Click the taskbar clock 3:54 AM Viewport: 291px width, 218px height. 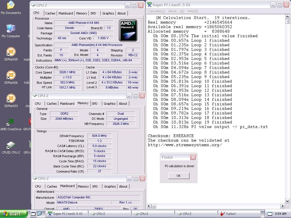pyautogui.click(x=280, y=214)
